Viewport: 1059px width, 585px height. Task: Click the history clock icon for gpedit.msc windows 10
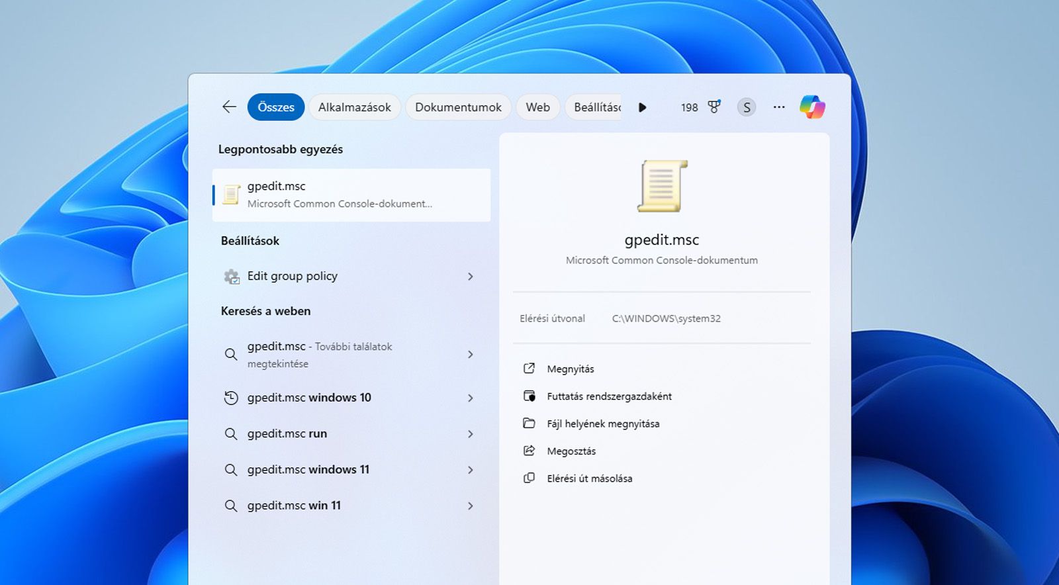(230, 398)
